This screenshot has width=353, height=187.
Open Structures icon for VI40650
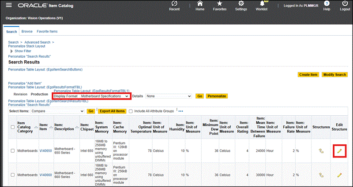321,151
